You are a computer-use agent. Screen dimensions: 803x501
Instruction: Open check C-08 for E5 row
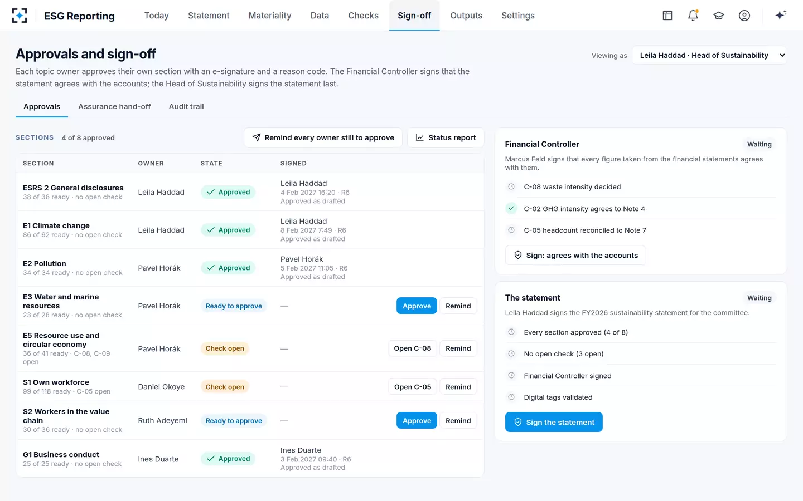click(412, 348)
